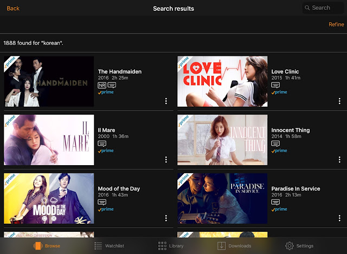The image size is (347, 254).
Task: Open Il Mare poster thumbnail
Action: (x=49, y=140)
